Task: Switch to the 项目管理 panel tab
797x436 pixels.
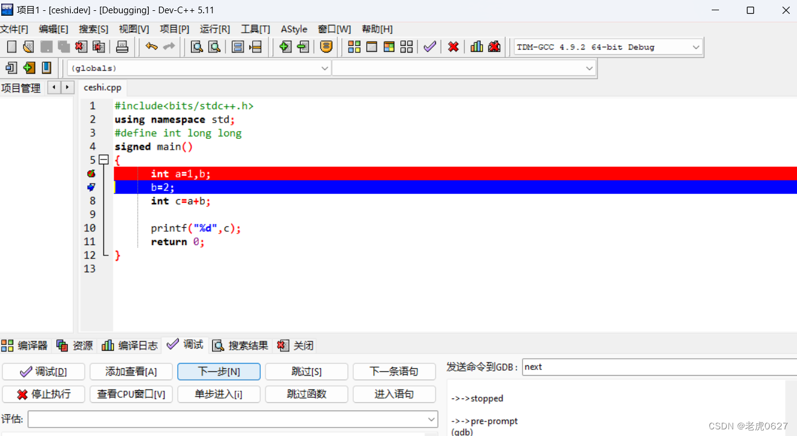Action: click(x=21, y=88)
